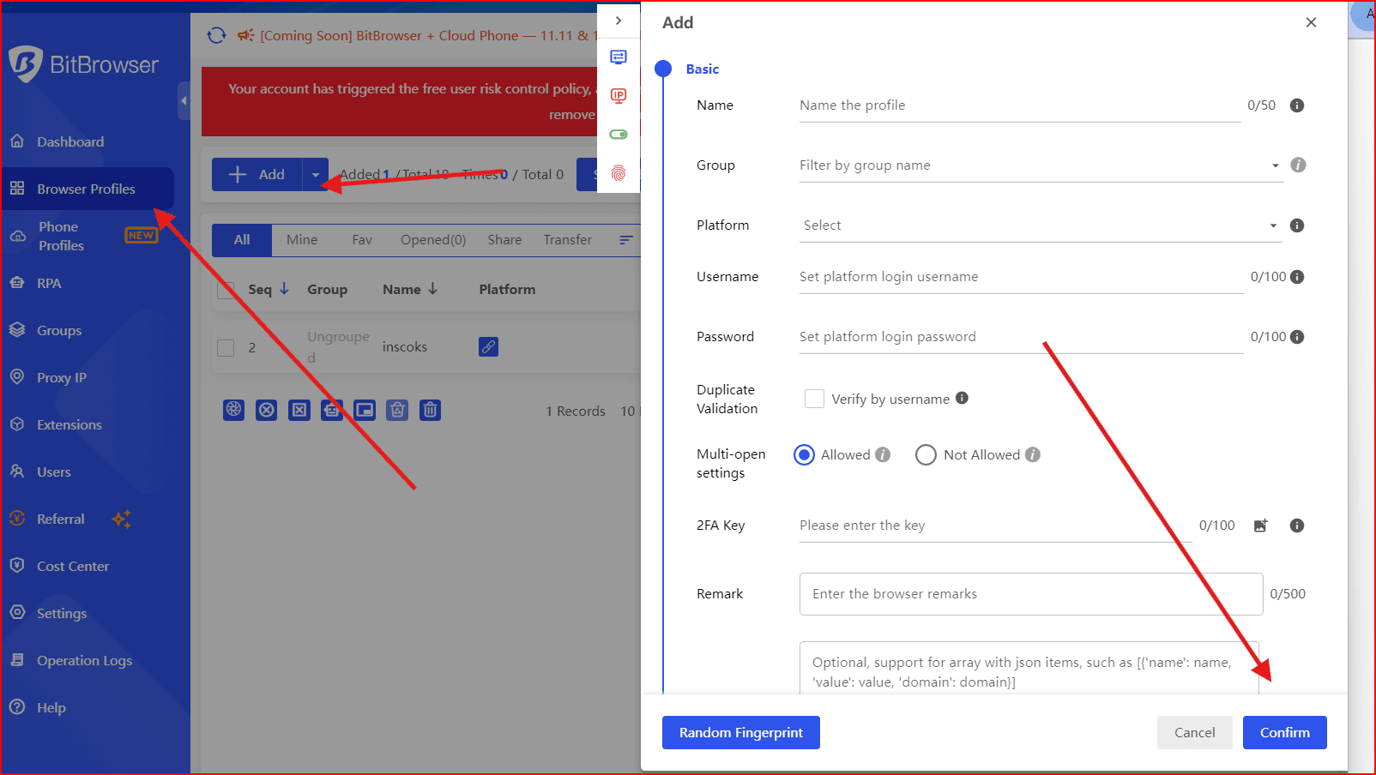This screenshot has width=1376, height=775.
Task: Select the Allowed multi-open radio button
Action: point(804,454)
